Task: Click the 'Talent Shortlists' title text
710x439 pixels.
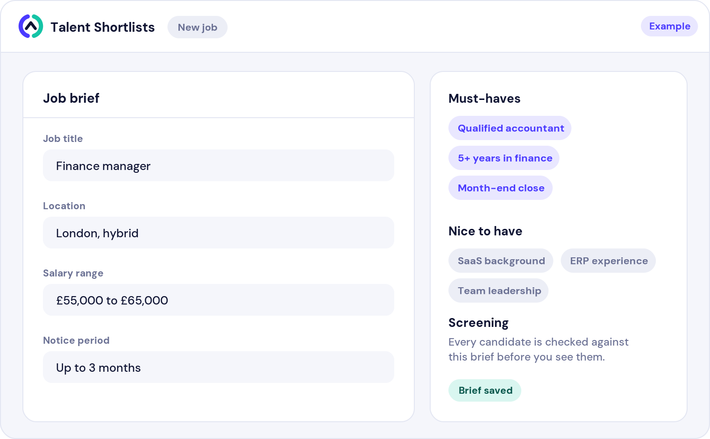Action: coord(103,27)
